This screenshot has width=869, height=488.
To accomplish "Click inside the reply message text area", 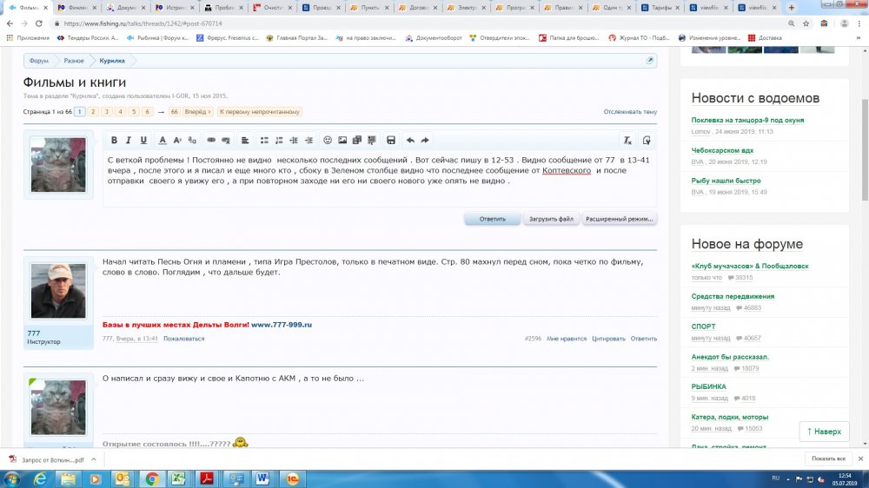I will coord(379,193).
